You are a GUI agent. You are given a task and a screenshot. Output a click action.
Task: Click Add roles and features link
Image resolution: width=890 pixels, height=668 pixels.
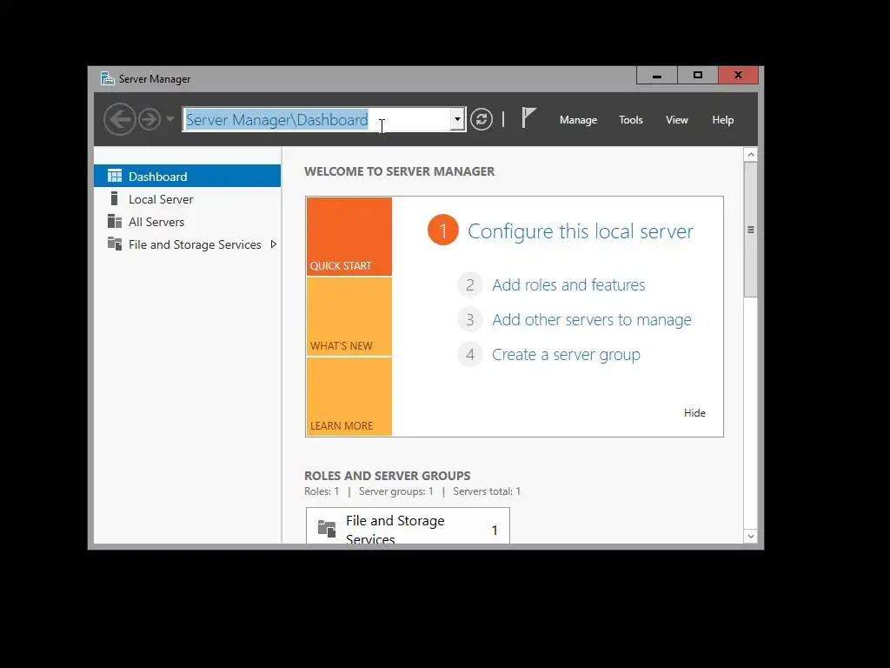(x=568, y=284)
